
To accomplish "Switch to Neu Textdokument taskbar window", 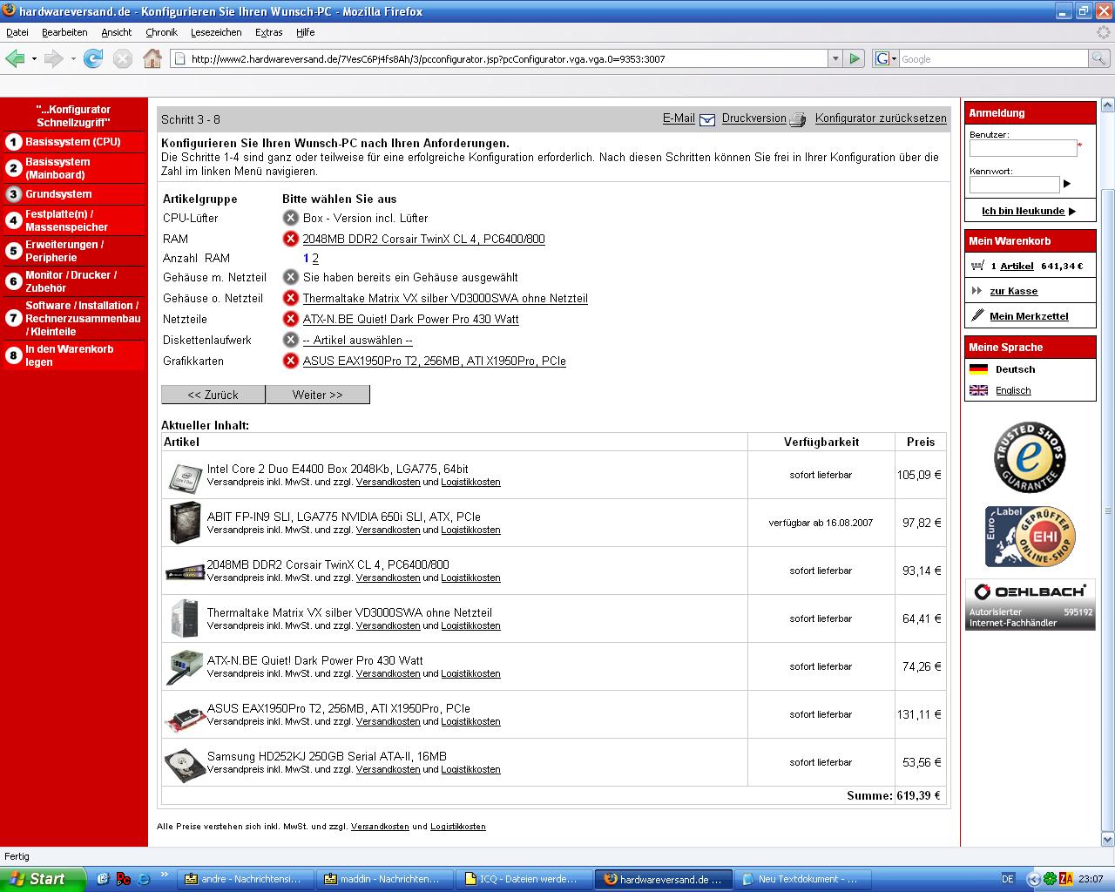I will pyautogui.click(x=801, y=879).
